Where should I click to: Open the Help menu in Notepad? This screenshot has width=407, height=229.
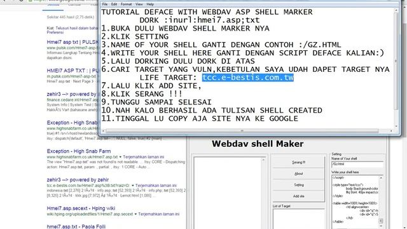[150, 4]
